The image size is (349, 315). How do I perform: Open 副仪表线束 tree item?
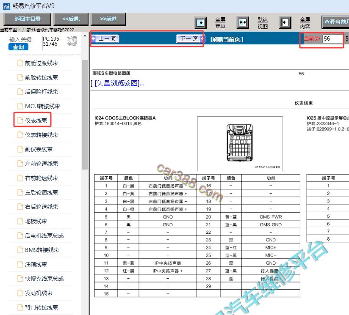[x=39, y=149]
